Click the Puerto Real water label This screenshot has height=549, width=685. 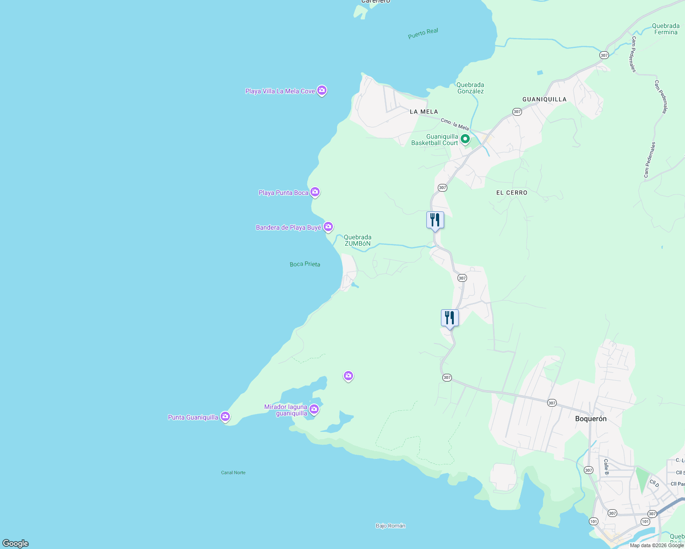click(423, 33)
